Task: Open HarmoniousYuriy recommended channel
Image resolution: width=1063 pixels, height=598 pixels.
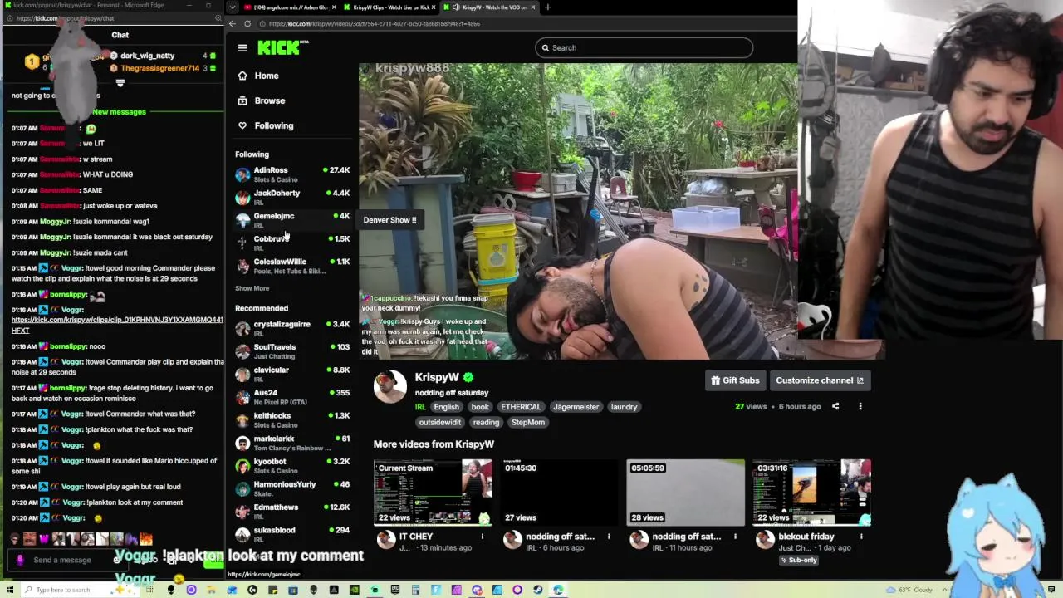Action: [x=293, y=488]
